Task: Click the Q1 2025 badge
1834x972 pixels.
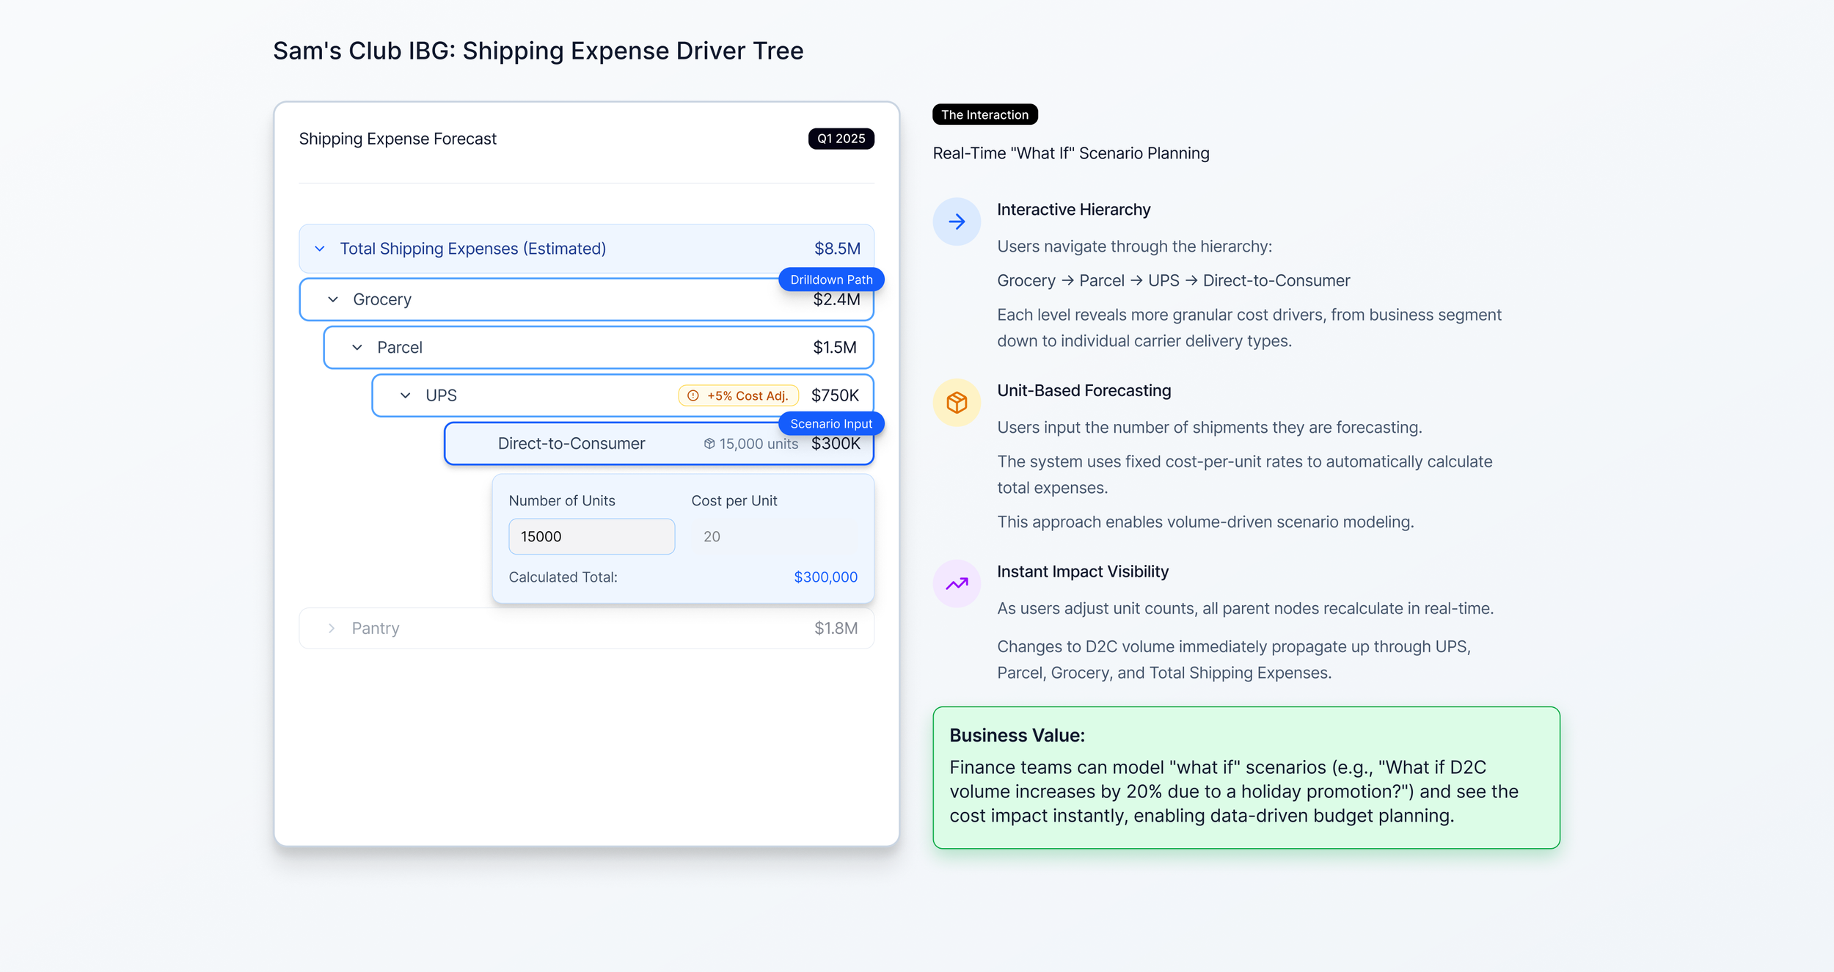Action: pyautogui.click(x=841, y=139)
